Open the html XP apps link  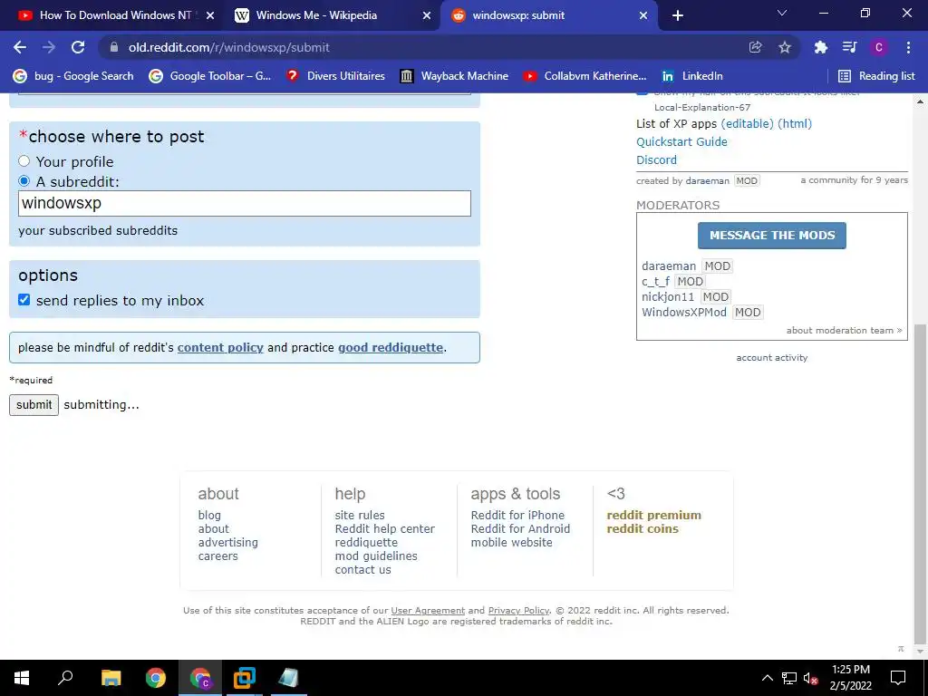pos(795,123)
